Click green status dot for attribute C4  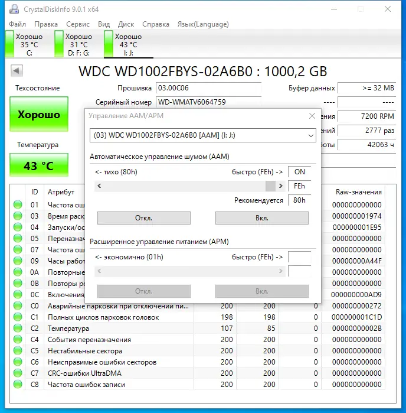(x=18, y=340)
